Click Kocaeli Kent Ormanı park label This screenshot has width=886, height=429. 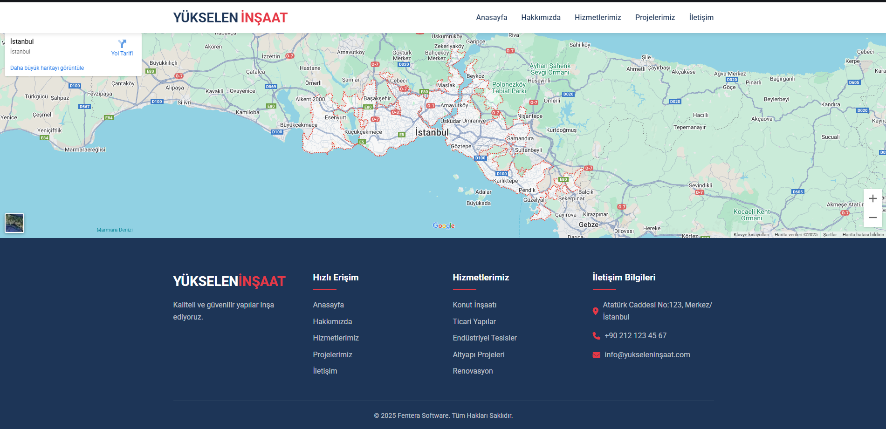[x=752, y=215]
